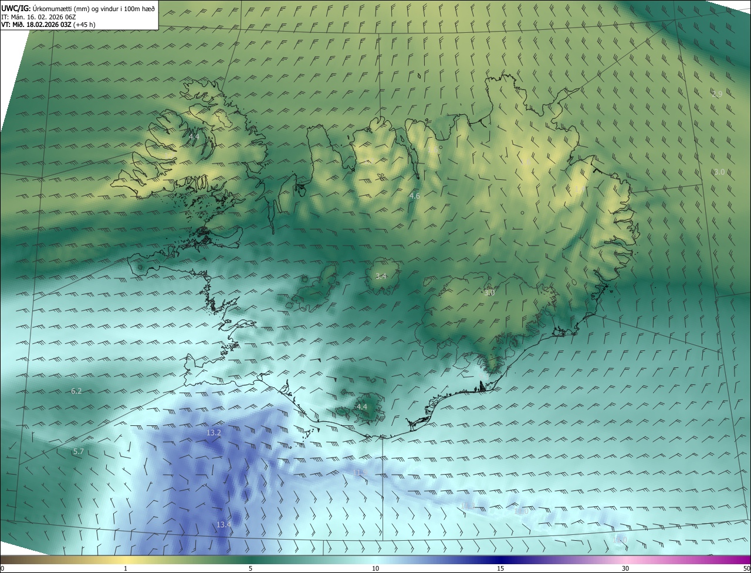
Task: Click the 3.0 value over the ocean east of Iceland
Action: (x=719, y=172)
